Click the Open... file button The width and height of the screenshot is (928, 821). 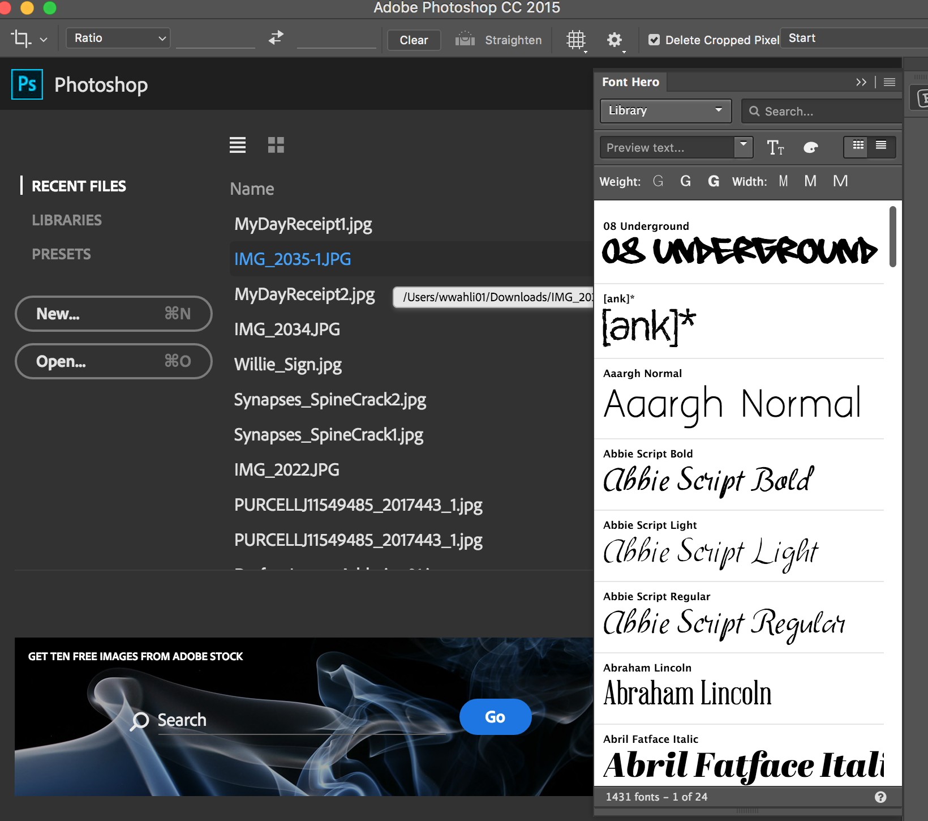click(114, 361)
